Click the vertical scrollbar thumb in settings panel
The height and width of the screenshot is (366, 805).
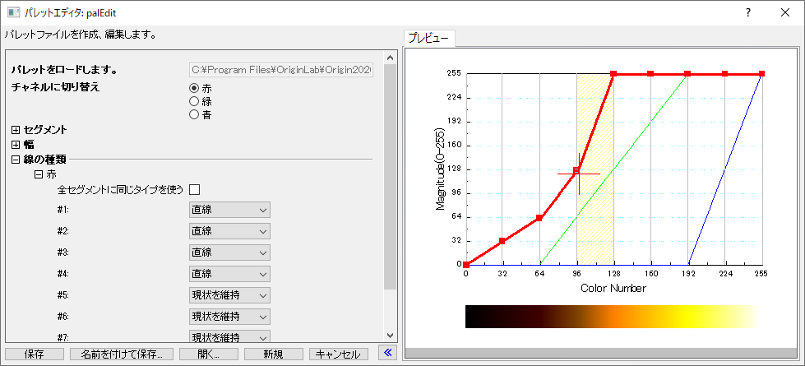391,177
